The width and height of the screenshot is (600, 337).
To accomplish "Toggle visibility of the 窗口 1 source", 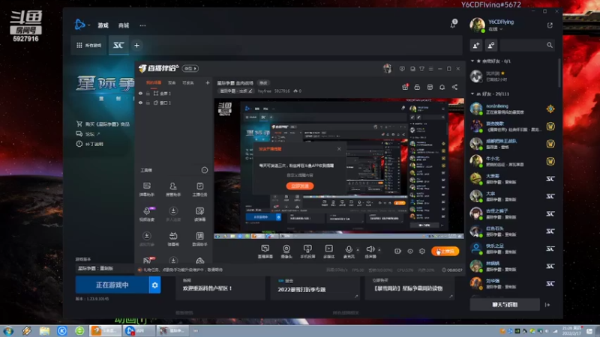I will click(x=140, y=103).
